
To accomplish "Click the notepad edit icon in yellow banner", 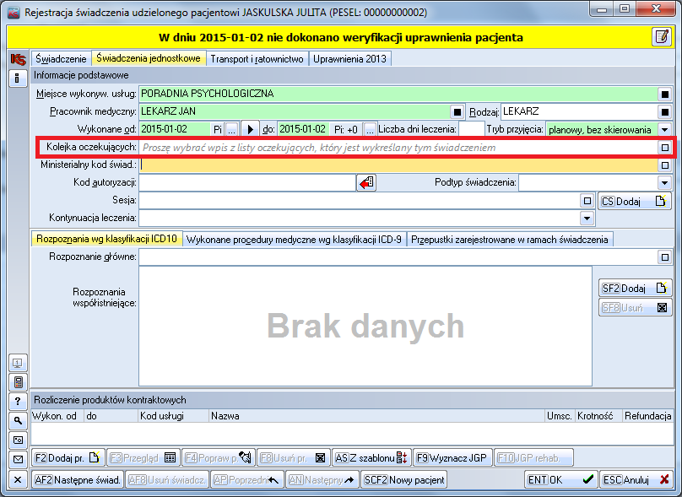I will (x=662, y=36).
